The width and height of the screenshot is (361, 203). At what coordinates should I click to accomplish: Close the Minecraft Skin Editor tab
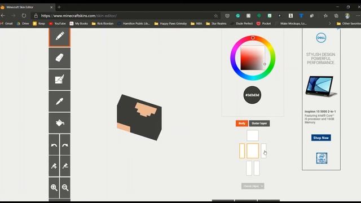pos(51,7)
